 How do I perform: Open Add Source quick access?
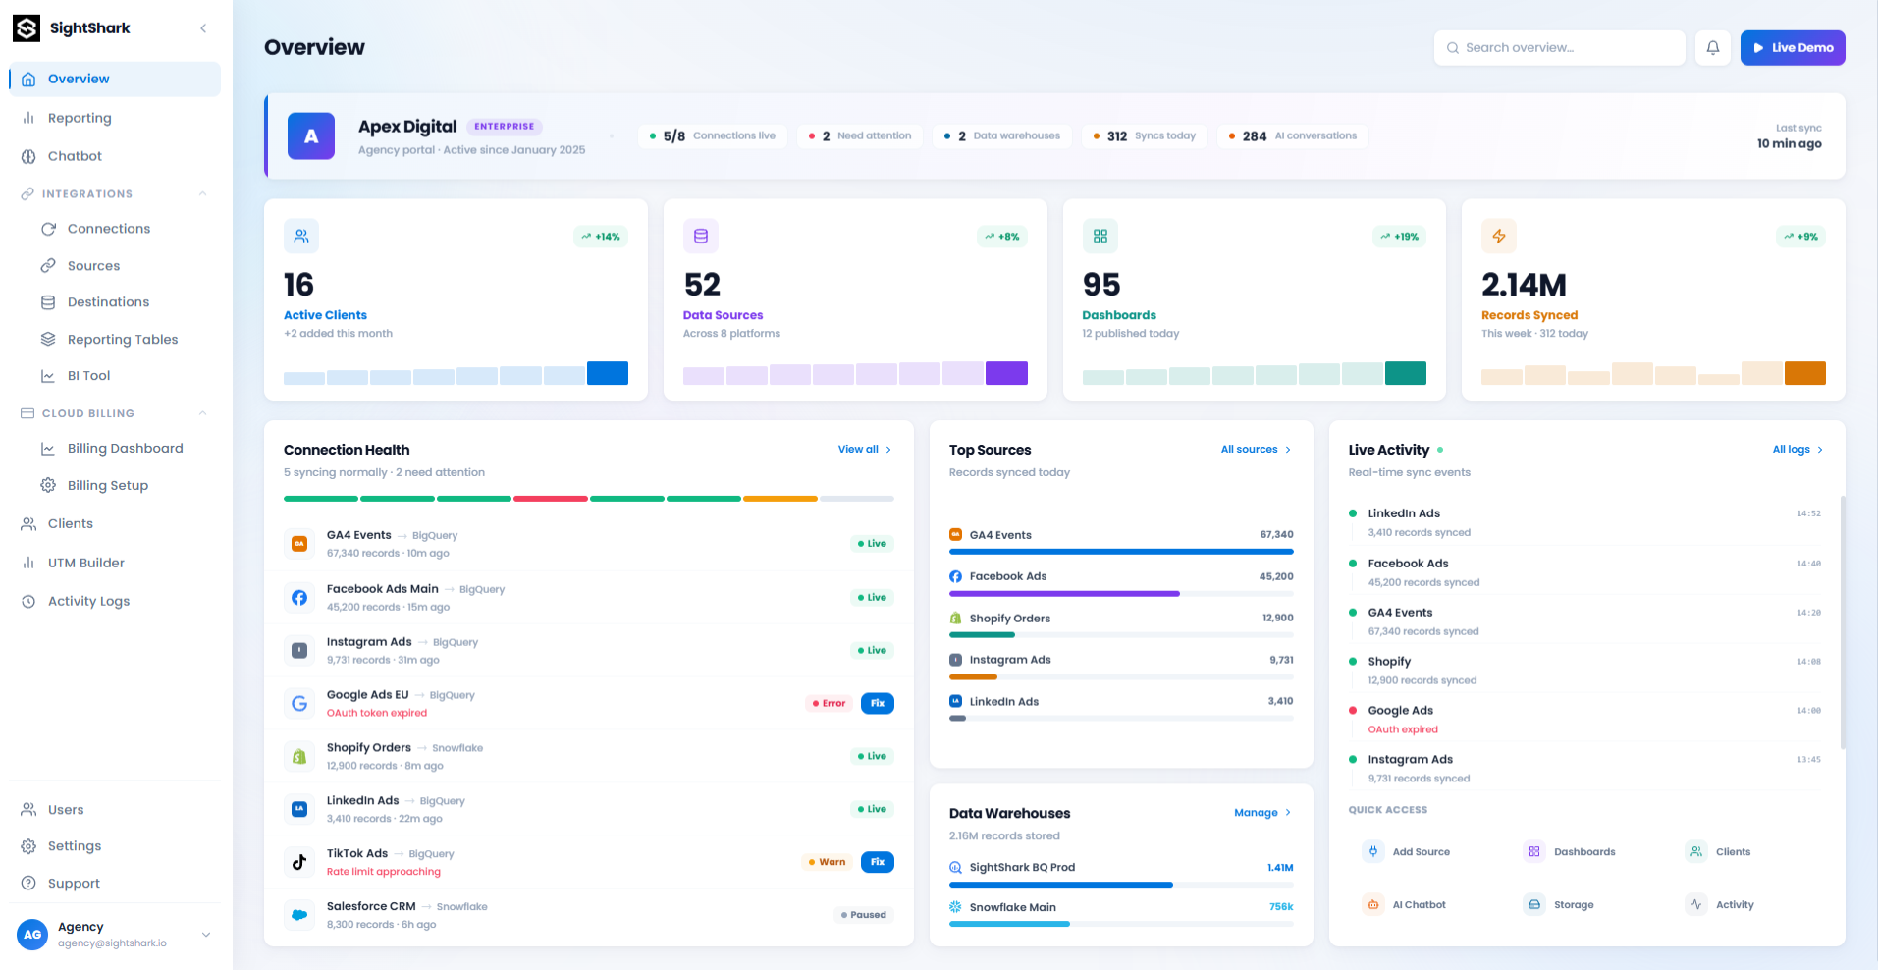pyautogui.click(x=1407, y=852)
